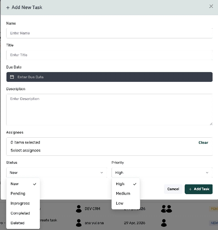Viewport: 218px width, 230px height.
Task: Click the Status dropdown chevron arrow
Action: coord(102,173)
